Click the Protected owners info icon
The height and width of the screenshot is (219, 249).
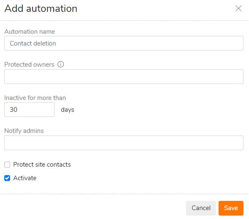click(60, 64)
